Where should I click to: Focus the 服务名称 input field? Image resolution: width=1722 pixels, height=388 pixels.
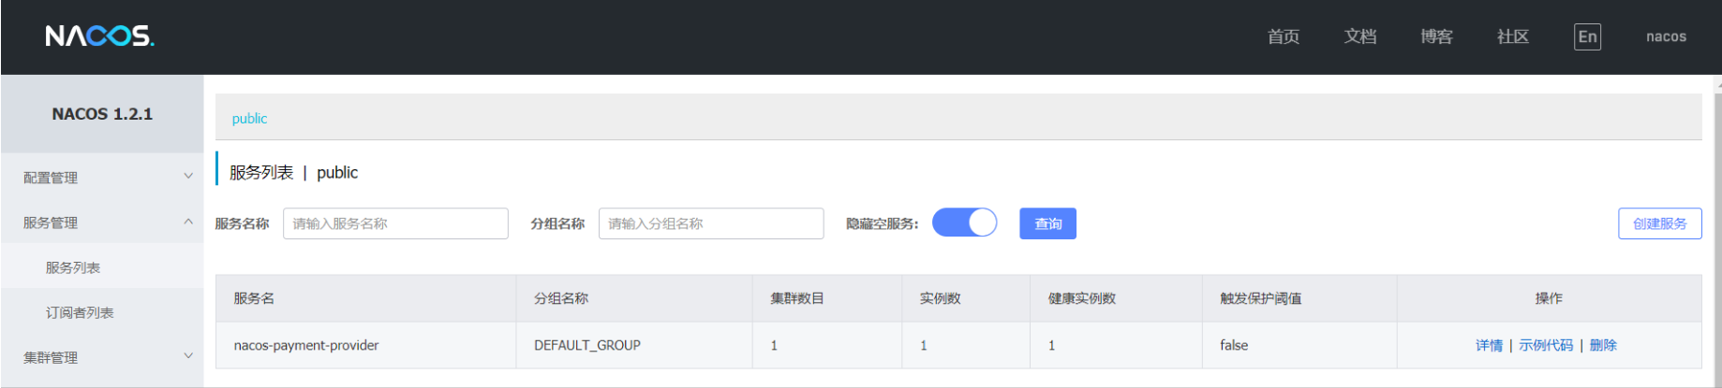pos(395,223)
